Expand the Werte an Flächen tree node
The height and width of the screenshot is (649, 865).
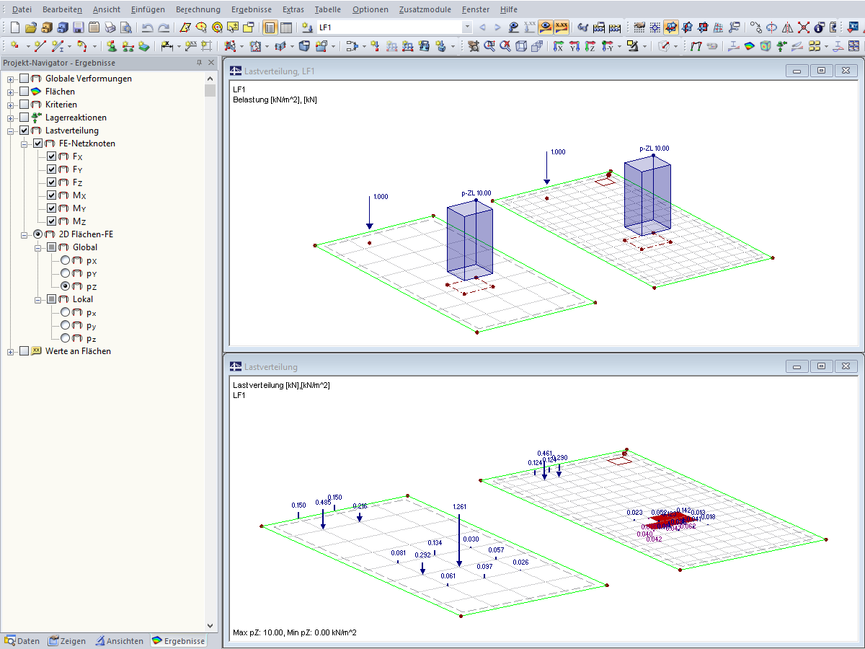coord(11,351)
